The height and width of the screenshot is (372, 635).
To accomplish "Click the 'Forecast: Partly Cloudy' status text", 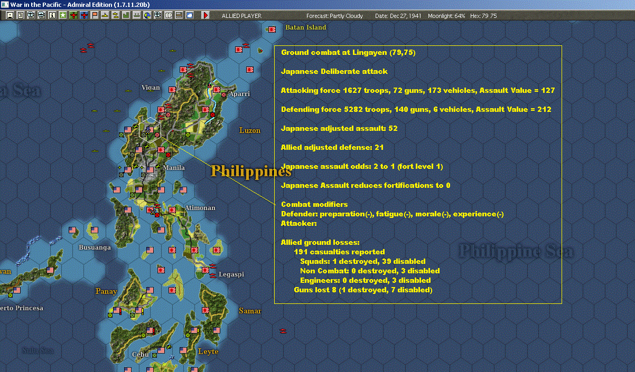I will click(x=335, y=16).
